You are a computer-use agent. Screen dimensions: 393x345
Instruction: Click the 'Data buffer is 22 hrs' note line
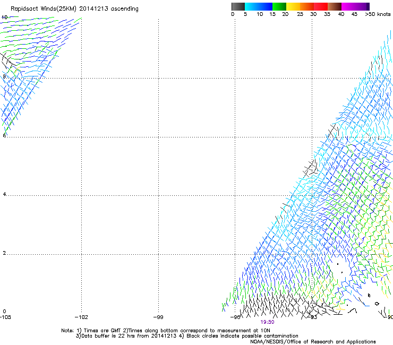(187, 336)
